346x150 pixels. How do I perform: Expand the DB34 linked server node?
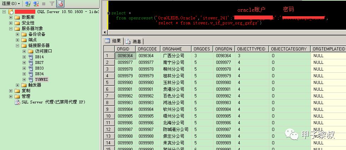pyautogui.click(x=24, y=74)
